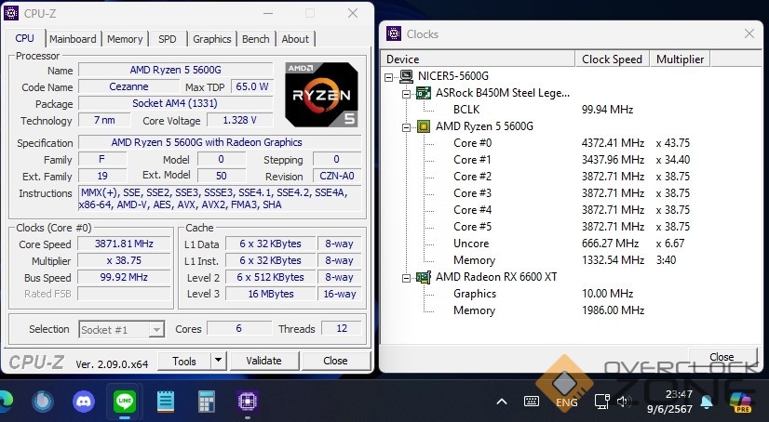This screenshot has width=769, height=422.
Task: Click Close button in Clocks window
Action: click(722, 357)
